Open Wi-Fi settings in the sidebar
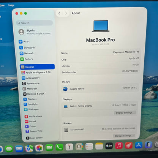Image resolution: width=158 pixels, height=158 pixels. (x=24, y=41)
